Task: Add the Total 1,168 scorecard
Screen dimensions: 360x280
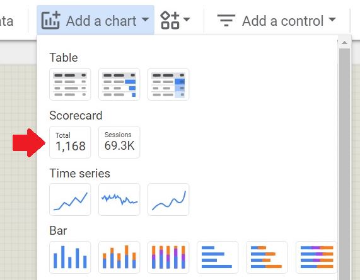Action: click(x=70, y=142)
